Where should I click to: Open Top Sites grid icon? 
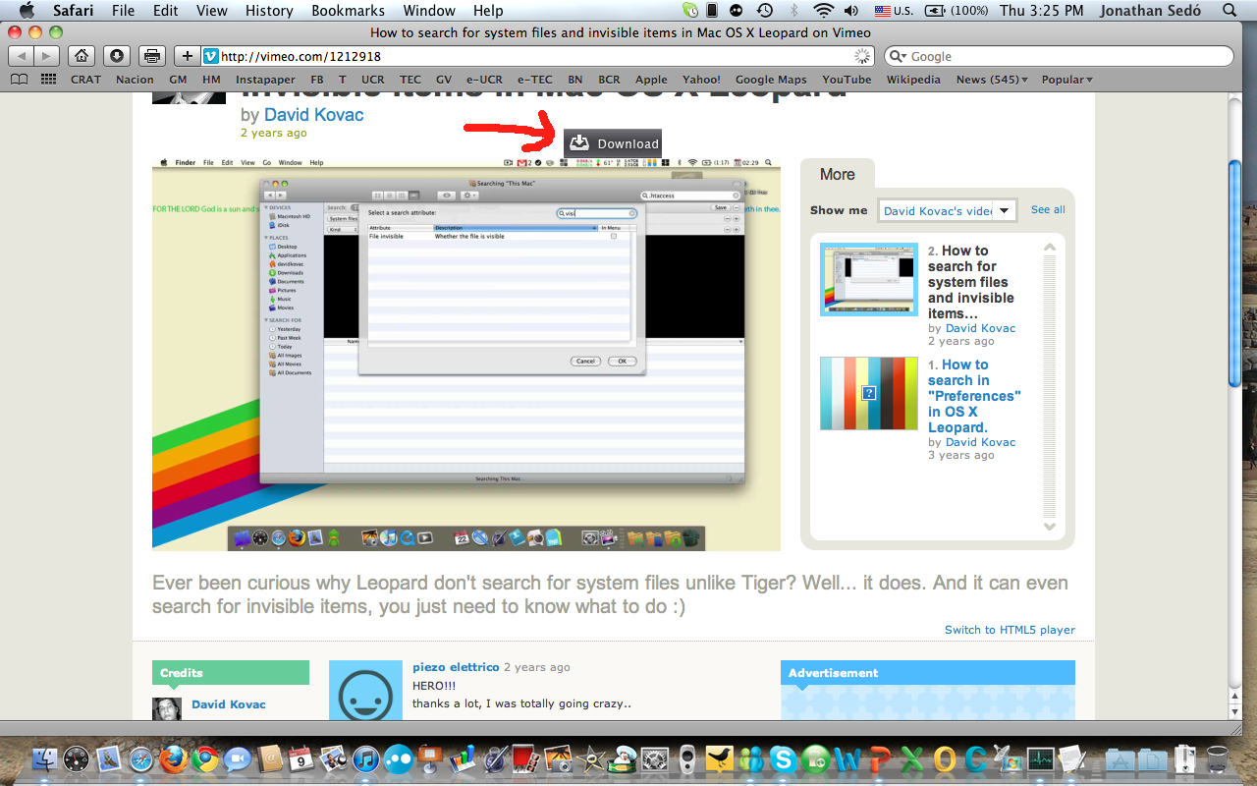pos(49,80)
